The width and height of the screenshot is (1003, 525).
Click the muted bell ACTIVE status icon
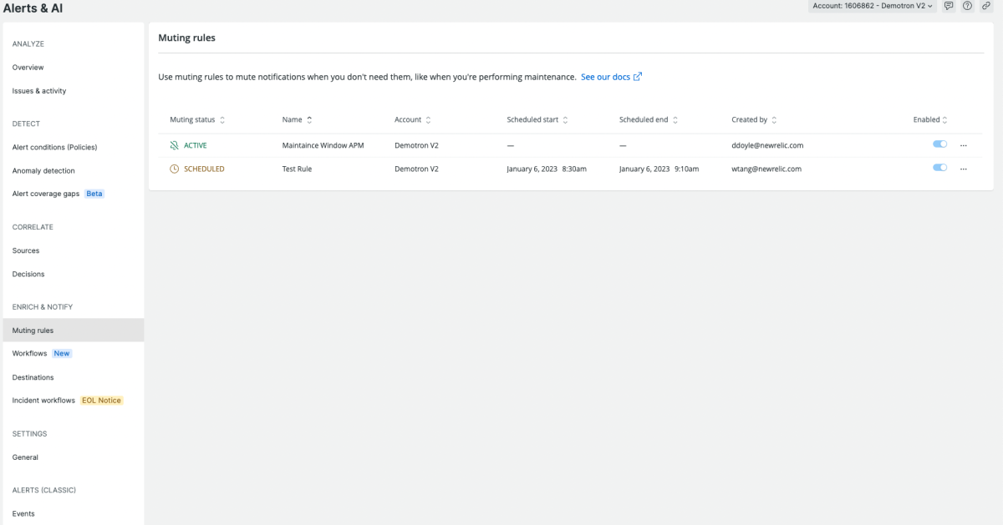pos(174,145)
